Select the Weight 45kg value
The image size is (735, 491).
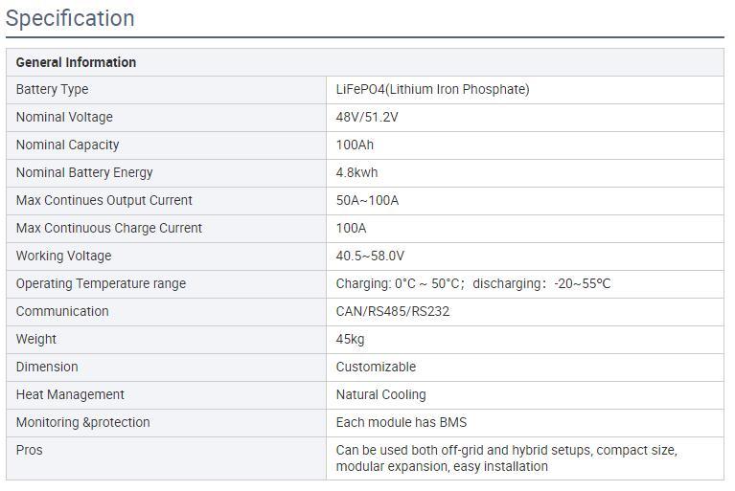click(350, 340)
